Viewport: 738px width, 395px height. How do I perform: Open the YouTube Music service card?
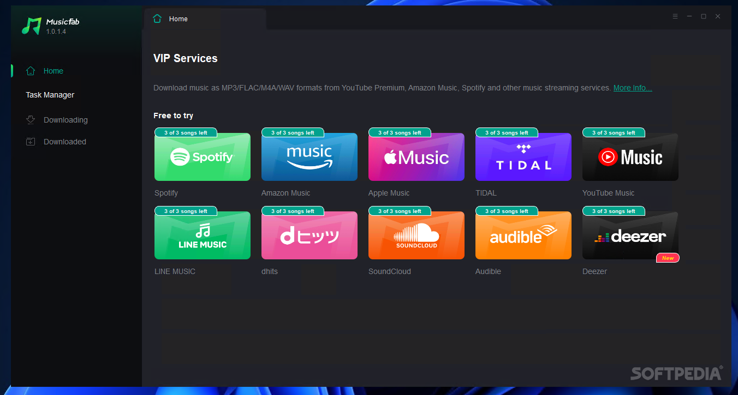tap(630, 157)
